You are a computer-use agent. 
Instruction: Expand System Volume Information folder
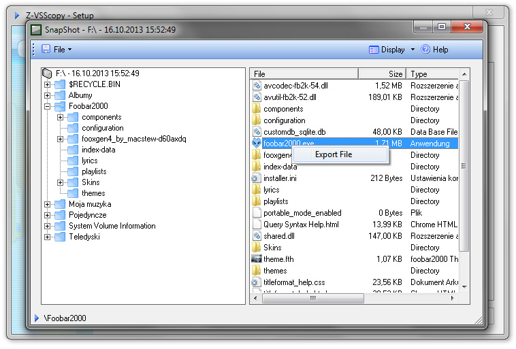click(x=48, y=226)
